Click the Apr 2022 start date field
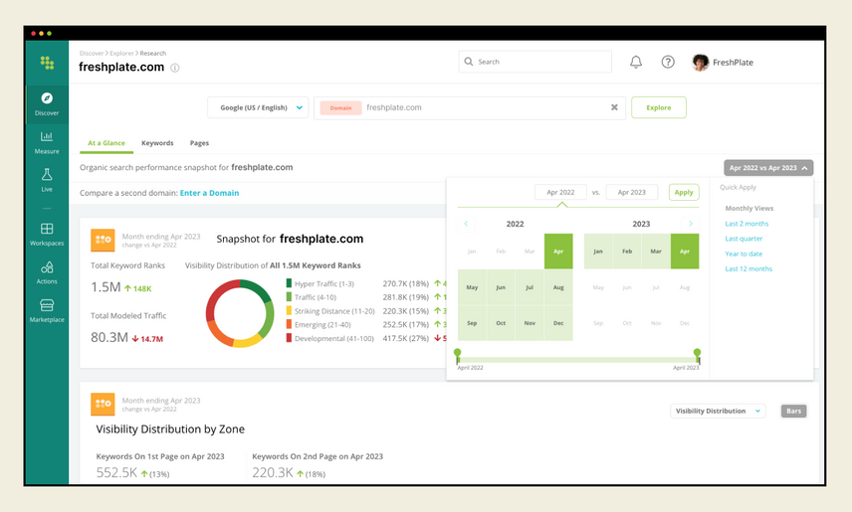 [x=560, y=192]
